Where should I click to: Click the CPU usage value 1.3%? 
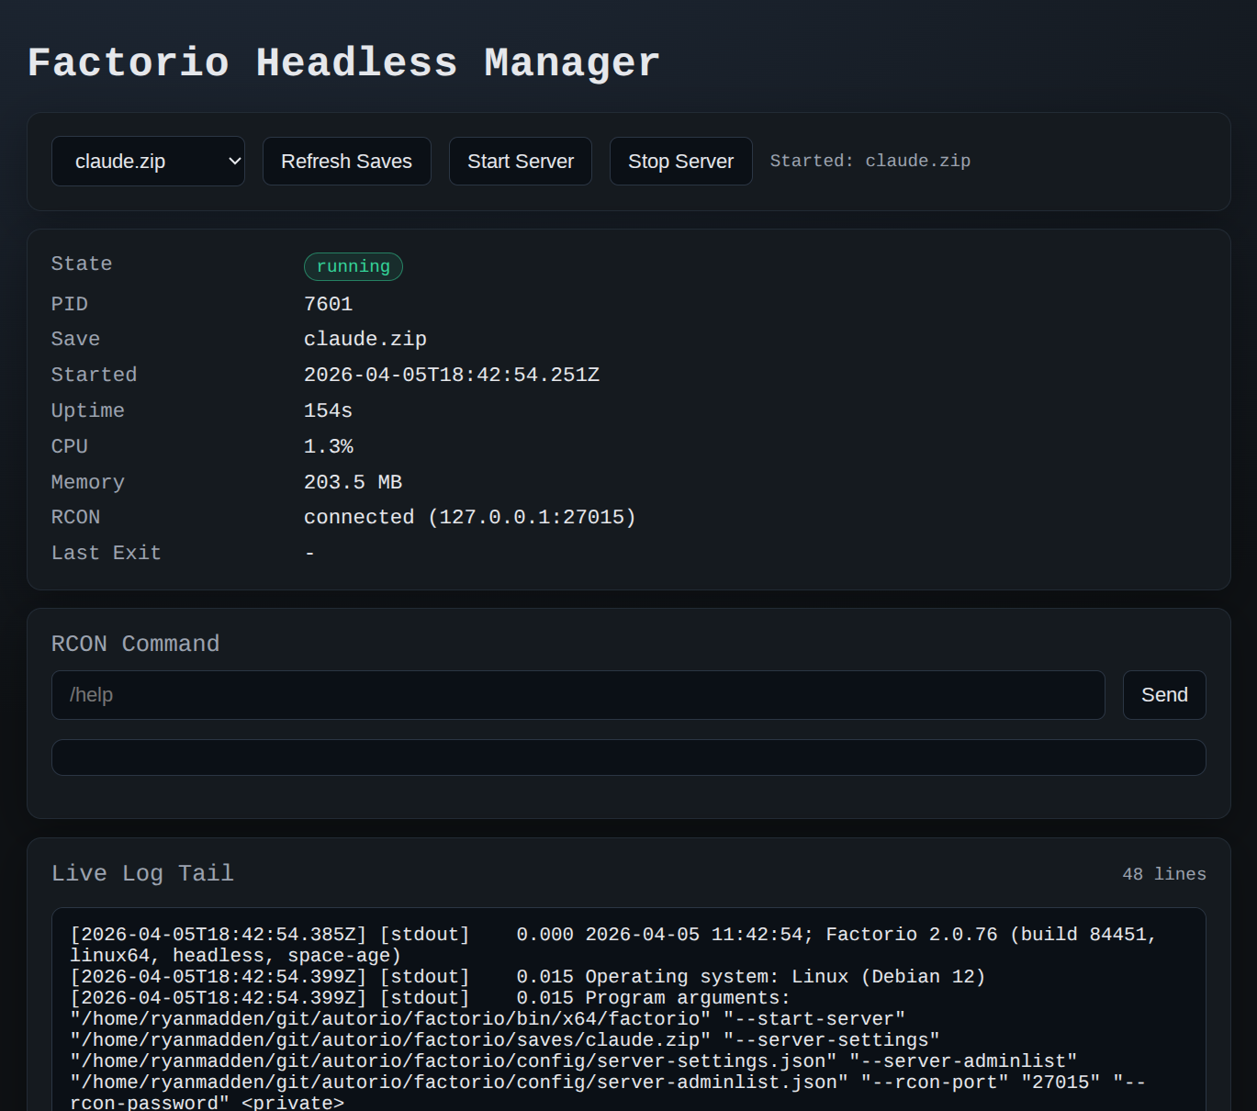point(328,446)
